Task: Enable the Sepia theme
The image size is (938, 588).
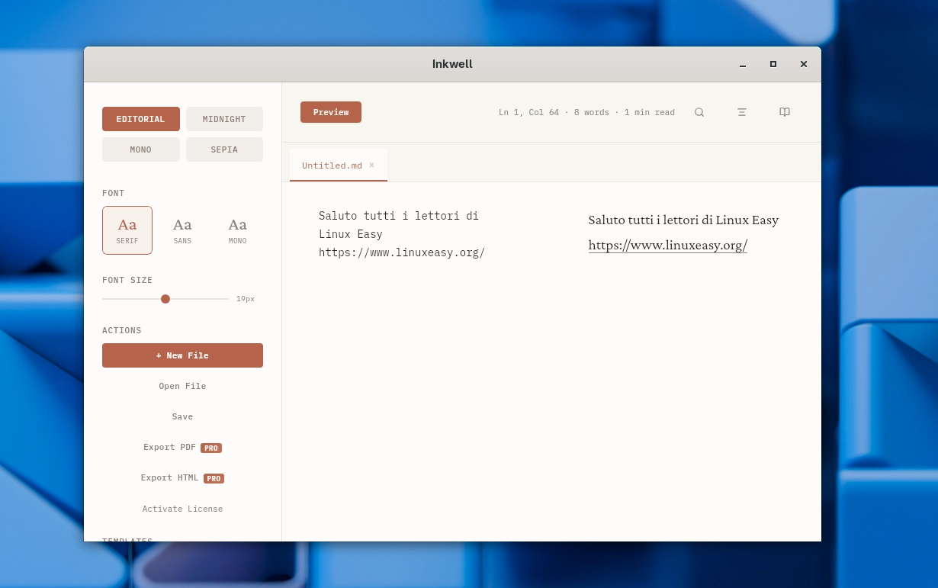Action: [x=224, y=149]
